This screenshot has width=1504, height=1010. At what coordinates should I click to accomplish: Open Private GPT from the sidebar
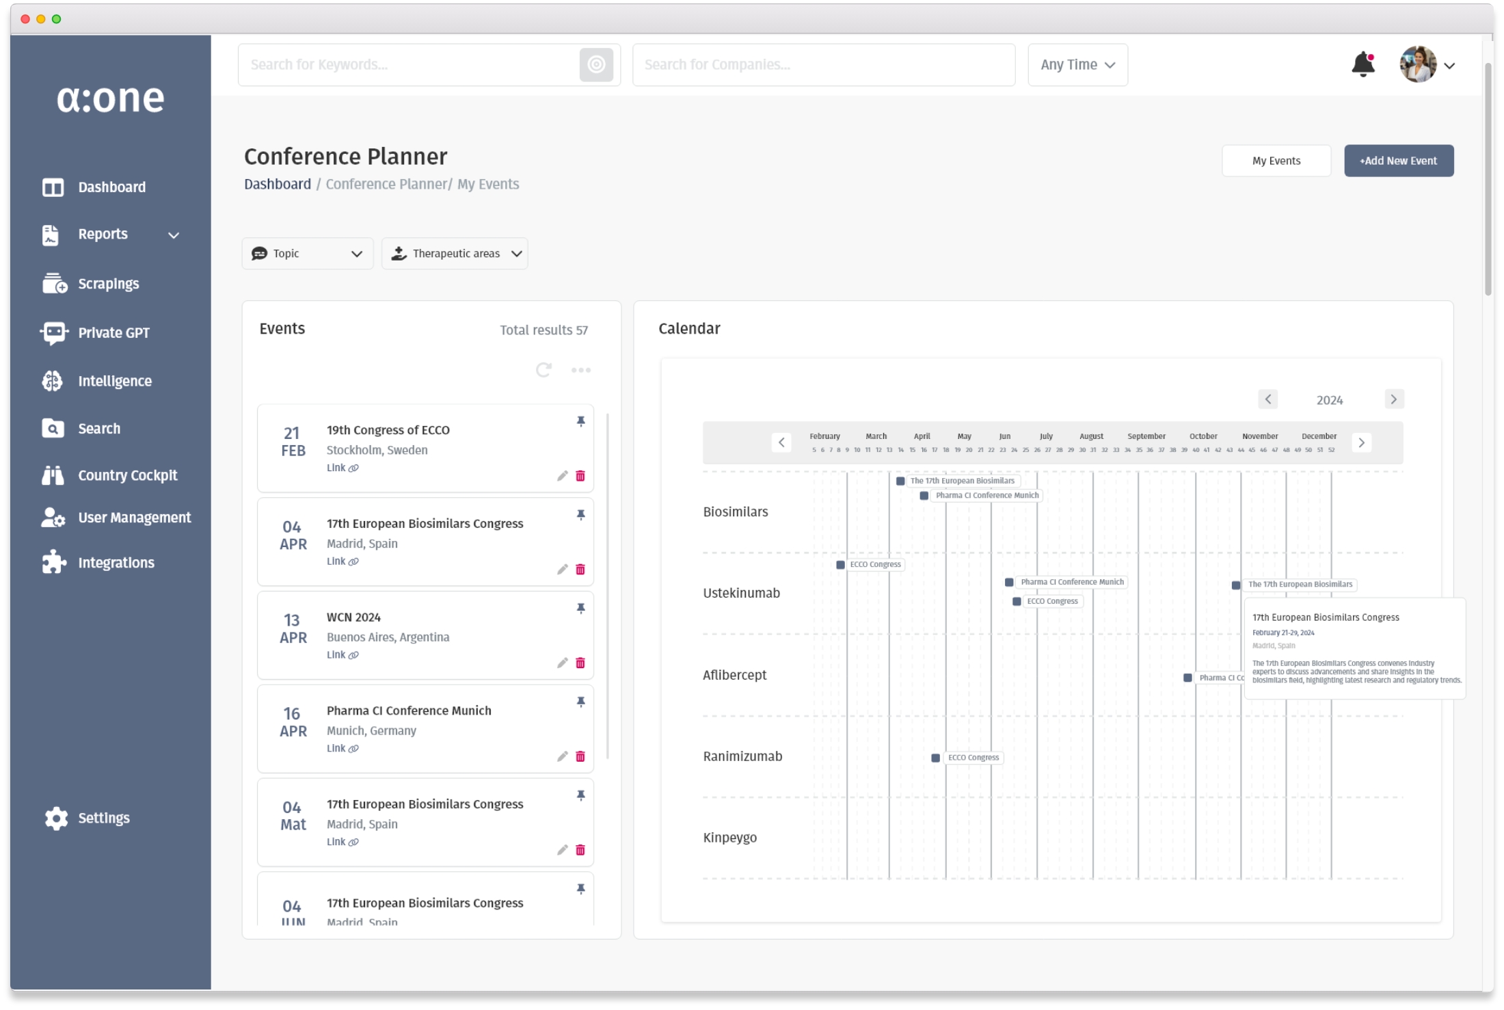pyautogui.click(x=113, y=333)
